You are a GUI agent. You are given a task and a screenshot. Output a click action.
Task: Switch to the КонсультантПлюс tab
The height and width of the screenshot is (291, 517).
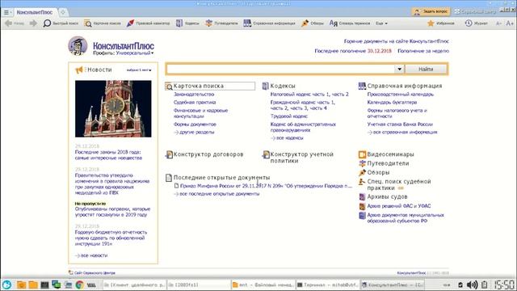pyautogui.click(x=34, y=12)
